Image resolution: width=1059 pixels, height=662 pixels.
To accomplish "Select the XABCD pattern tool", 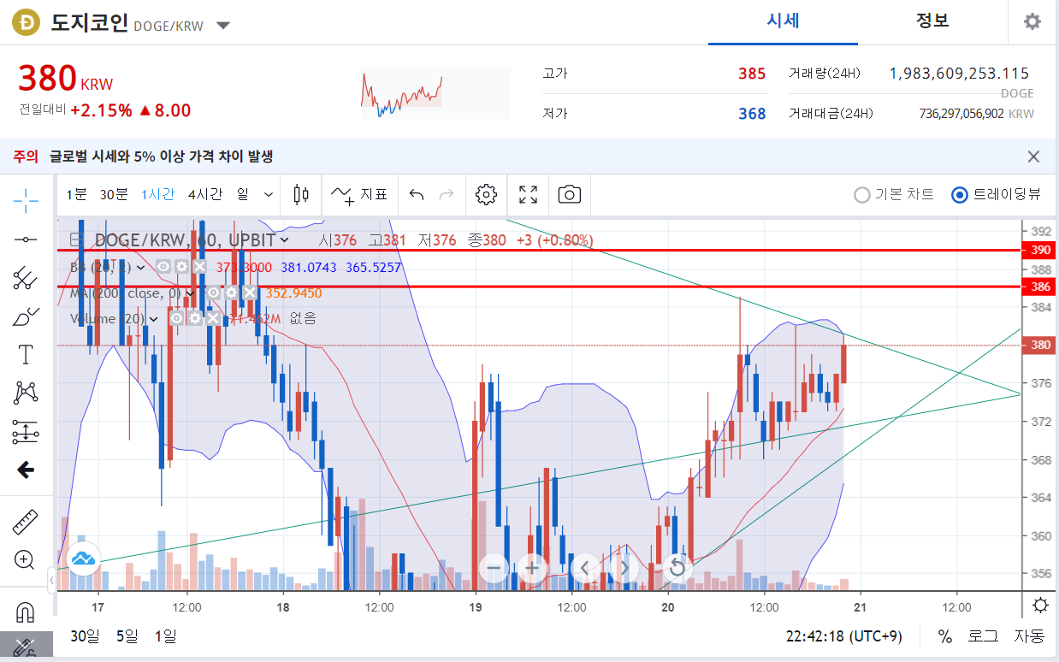I will 26,393.
